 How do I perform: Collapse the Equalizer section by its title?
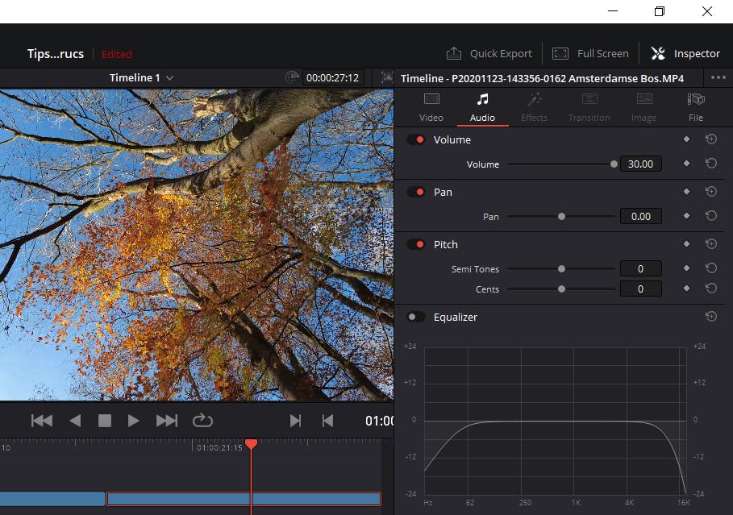tap(456, 317)
